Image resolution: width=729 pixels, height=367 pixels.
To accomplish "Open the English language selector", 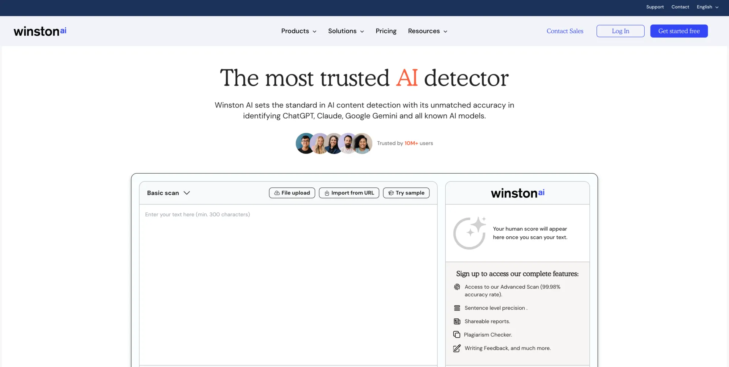I will point(707,7).
